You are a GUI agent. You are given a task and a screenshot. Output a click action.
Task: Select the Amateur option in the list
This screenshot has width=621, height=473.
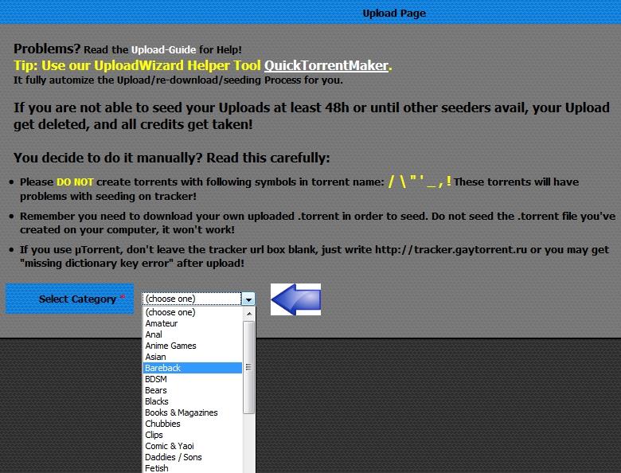point(162,323)
